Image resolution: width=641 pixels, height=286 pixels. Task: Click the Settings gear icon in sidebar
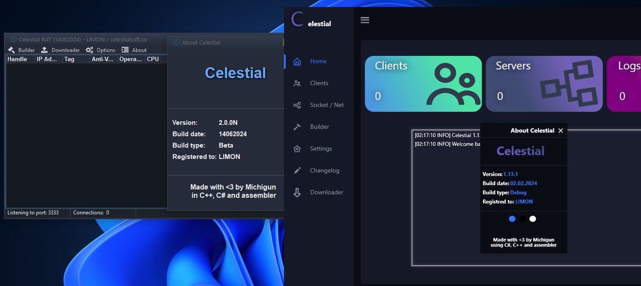pyautogui.click(x=298, y=149)
